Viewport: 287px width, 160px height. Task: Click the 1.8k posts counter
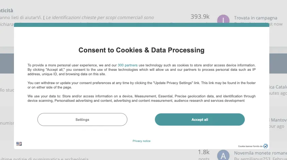204,152
